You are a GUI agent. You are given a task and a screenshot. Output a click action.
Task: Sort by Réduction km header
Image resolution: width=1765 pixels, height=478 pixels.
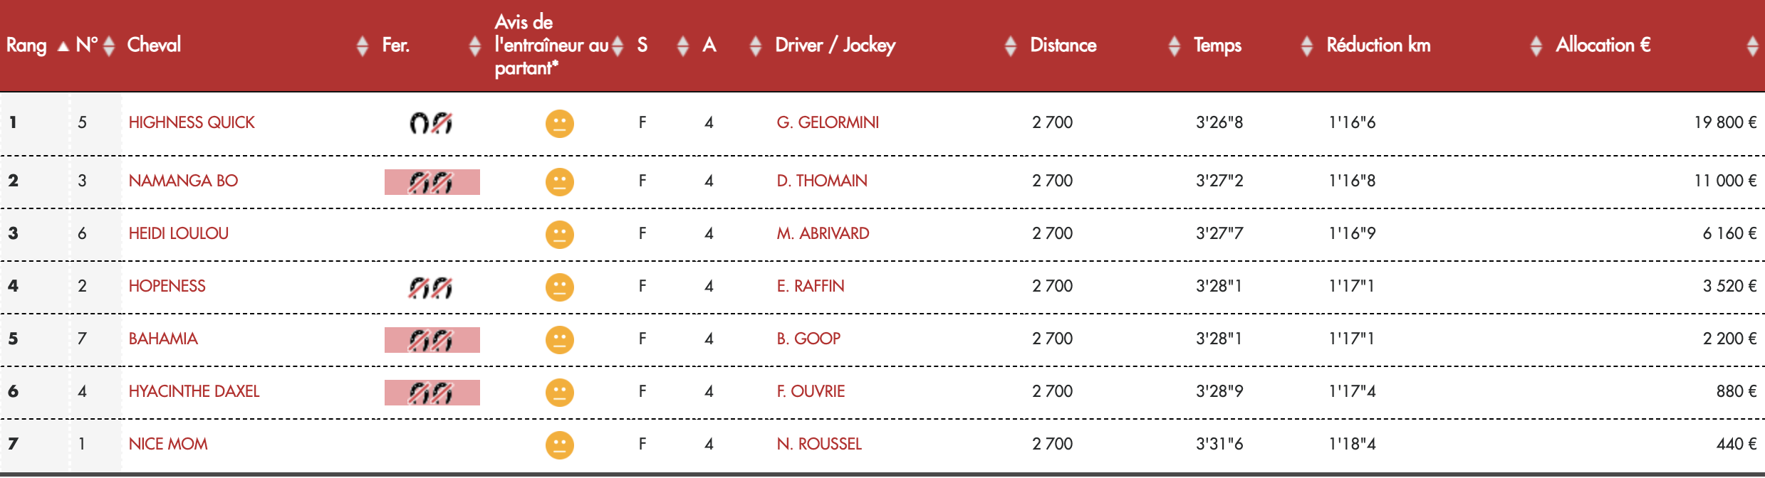(x=1378, y=45)
